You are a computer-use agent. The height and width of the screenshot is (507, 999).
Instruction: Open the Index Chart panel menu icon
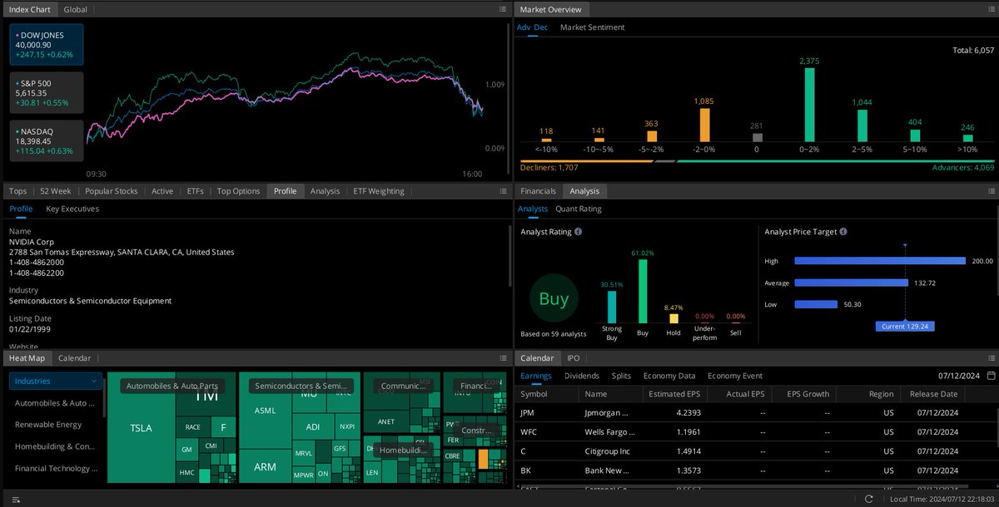pos(502,9)
